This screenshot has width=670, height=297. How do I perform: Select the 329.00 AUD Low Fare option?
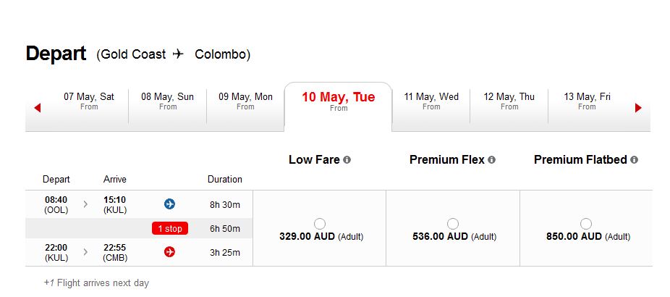pos(320,224)
